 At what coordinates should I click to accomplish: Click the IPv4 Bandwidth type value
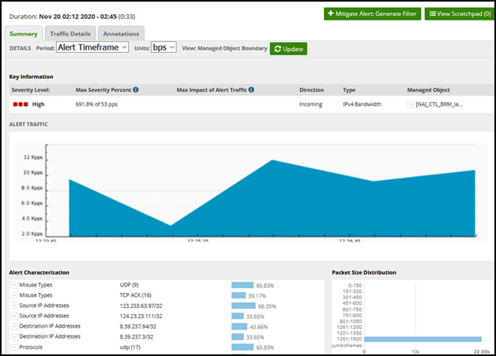pyautogui.click(x=362, y=104)
